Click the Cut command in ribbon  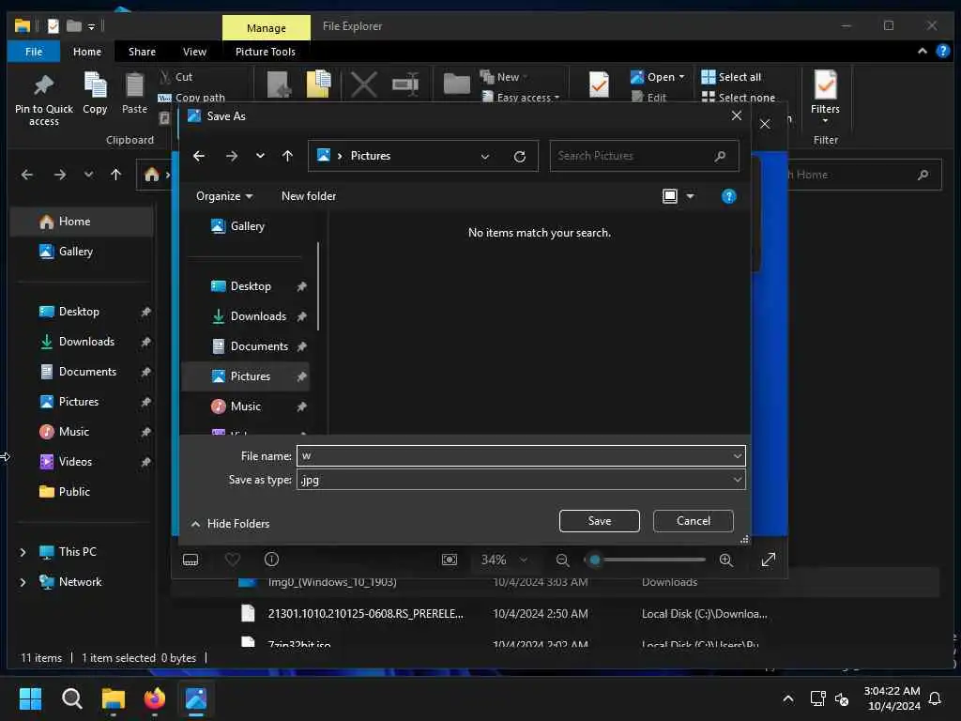tap(175, 77)
